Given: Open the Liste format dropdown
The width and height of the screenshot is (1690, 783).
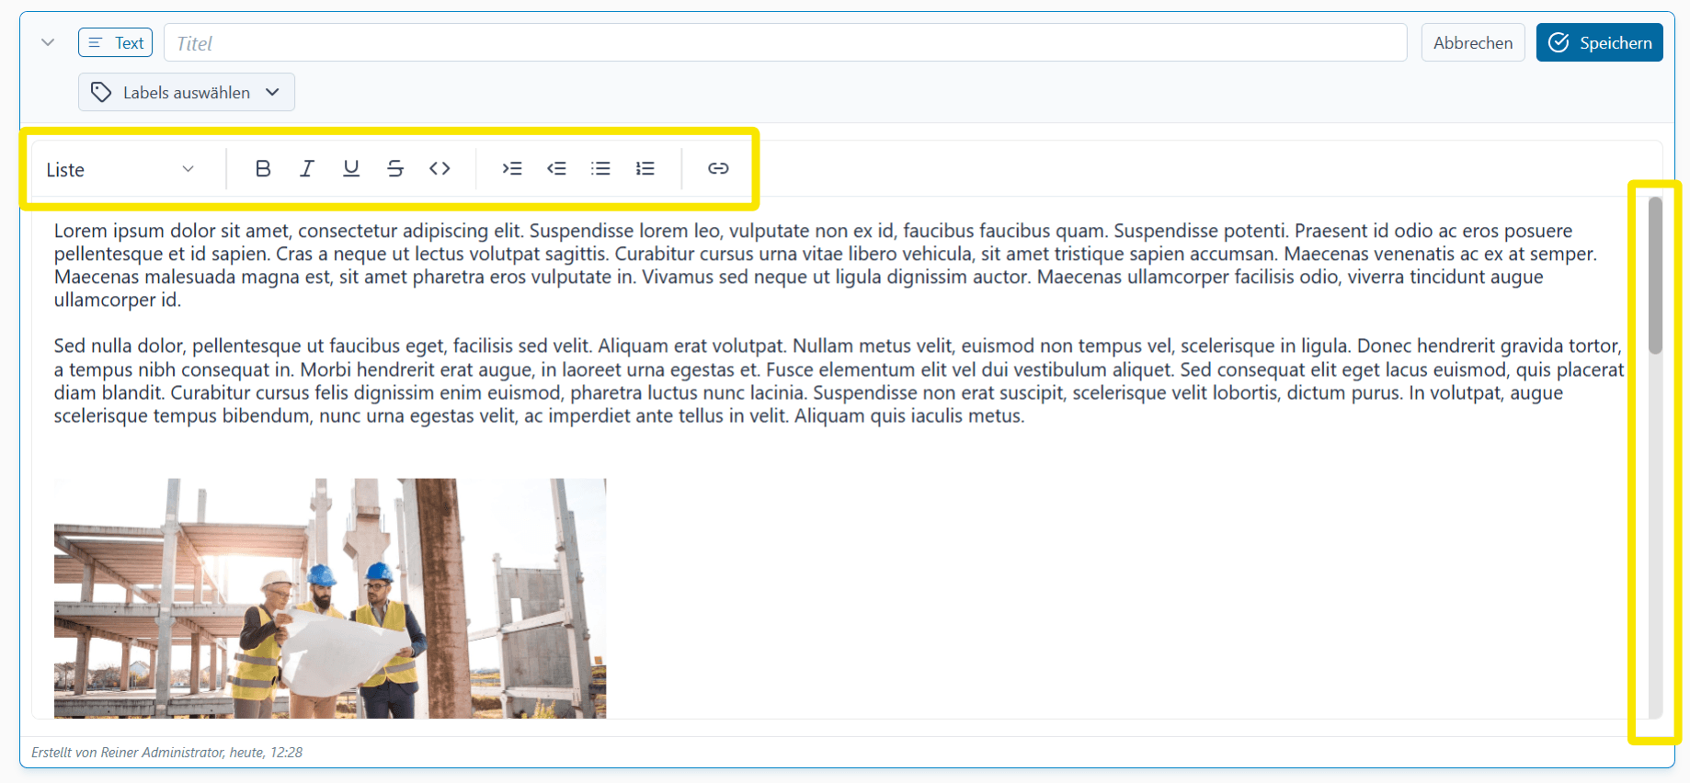Looking at the screenshot, I should click(121, 169).
